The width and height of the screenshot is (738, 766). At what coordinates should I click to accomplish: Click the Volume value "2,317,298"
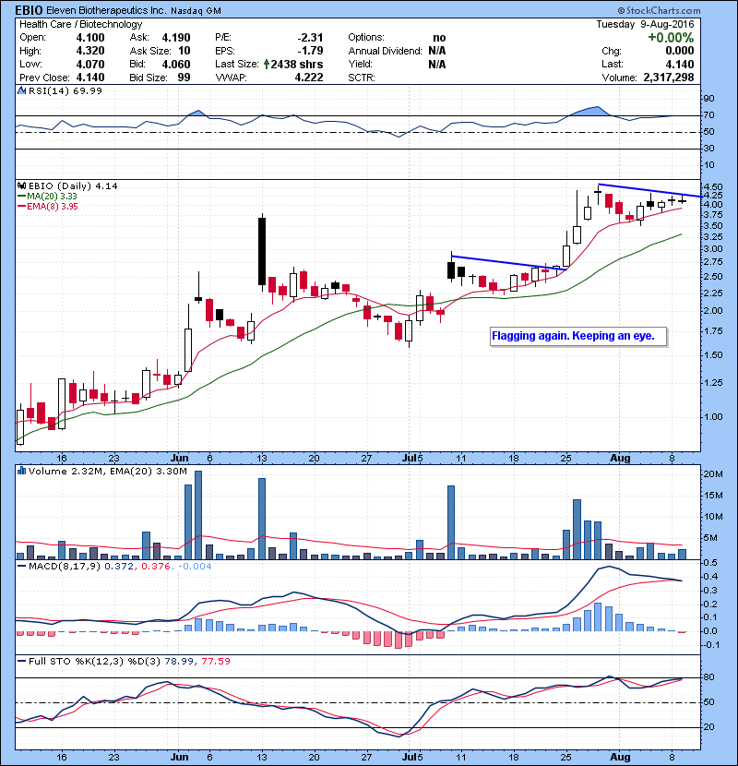(x=669, y=78)
